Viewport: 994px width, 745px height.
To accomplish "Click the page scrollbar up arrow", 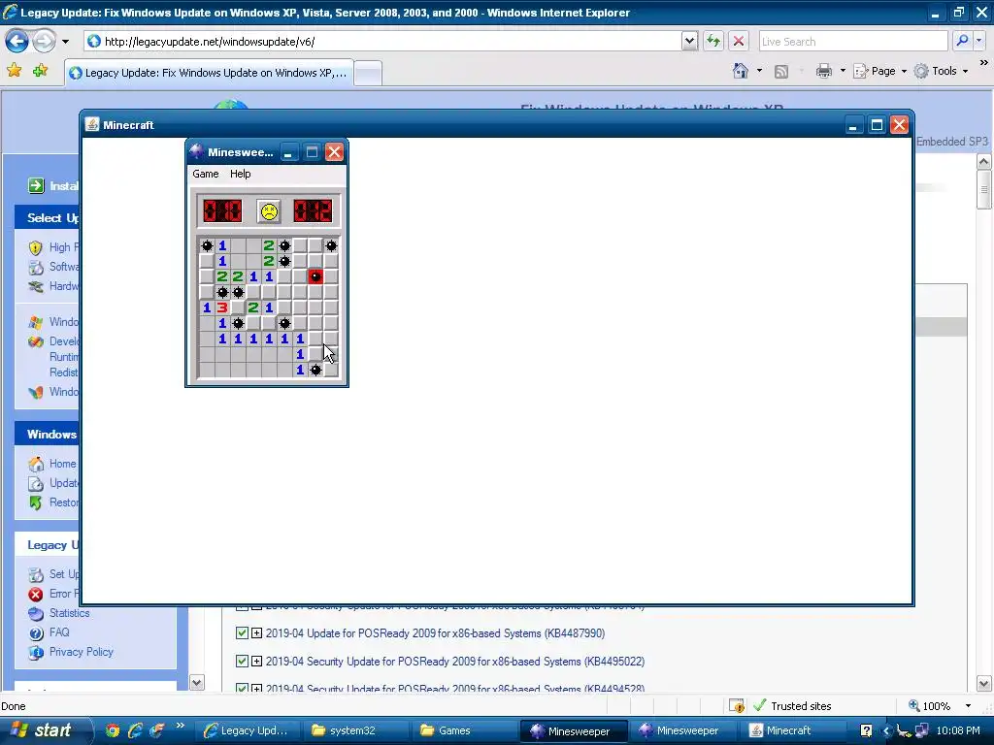I will pyautogui.click(x=984, y=162).
